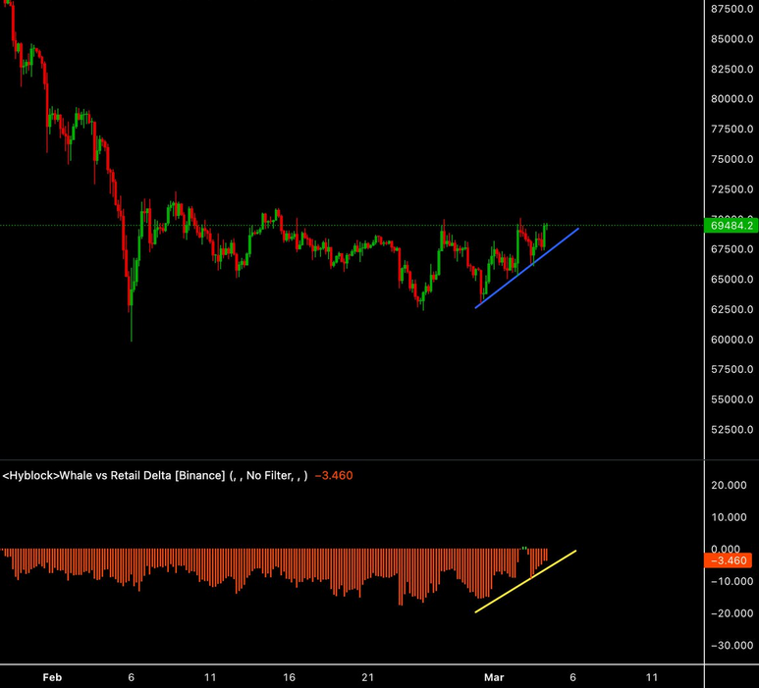Image resolution: width=759 pixels, height=688 pixels.
Task: Click the pane divider above the indicator
Action: coord(353,459)
